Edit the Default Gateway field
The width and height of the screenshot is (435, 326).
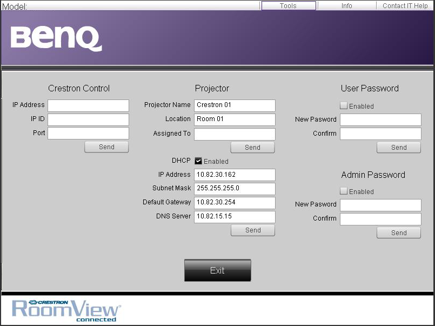click(235, 203)
